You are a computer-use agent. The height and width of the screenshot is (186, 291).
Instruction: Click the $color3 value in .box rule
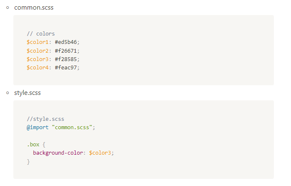click(100, 153)
